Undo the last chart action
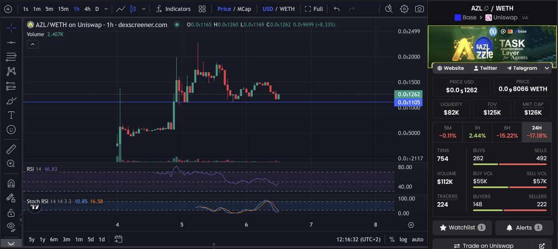558x249 pixels. (x=337, y=9)
